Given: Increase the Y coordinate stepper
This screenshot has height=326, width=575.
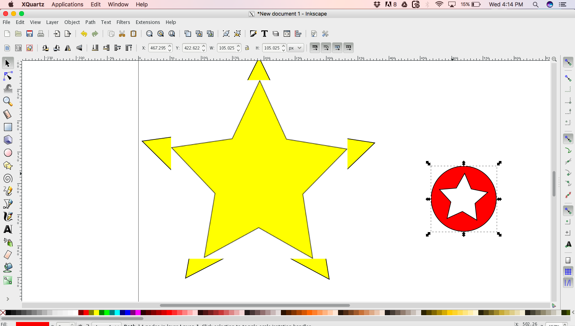Looking at the screenshot, I should point(204,46).
